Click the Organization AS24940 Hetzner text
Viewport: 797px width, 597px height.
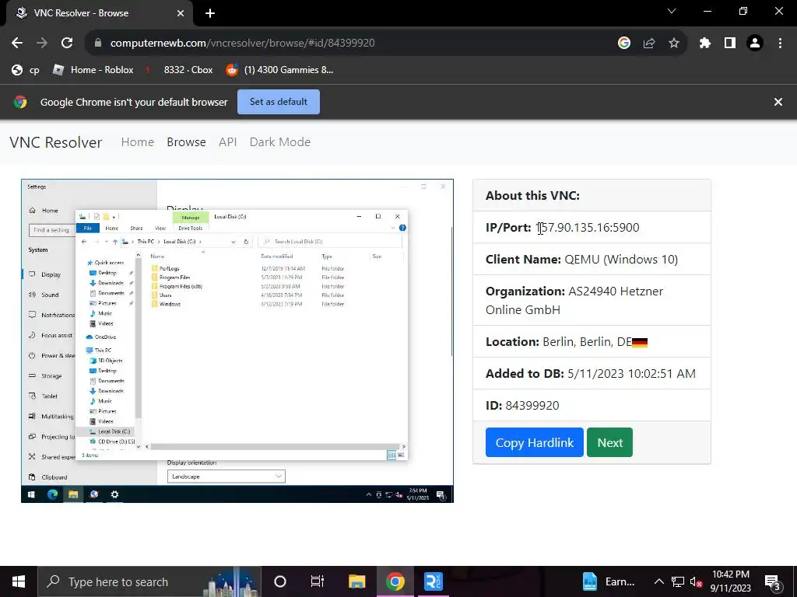pos(574,301)
